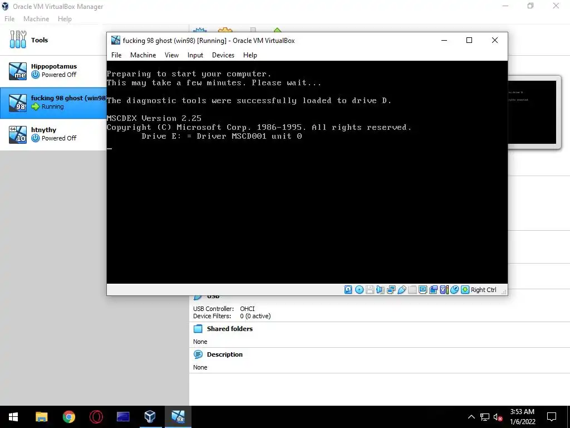
Task: Open the VM window Help menu
Action: pos(250,55)
